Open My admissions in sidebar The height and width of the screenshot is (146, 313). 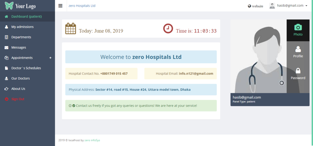[x=22, y=27]
